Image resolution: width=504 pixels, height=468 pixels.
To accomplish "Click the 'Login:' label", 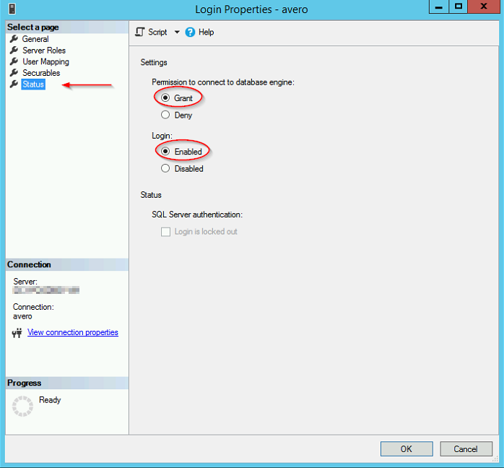I will (162, 136).
